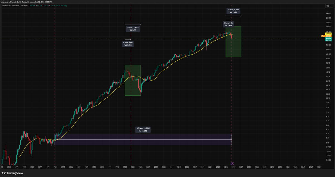Click the 2049 label on time axis
This screenshot has height=177, width=335.
pos(319,167)
